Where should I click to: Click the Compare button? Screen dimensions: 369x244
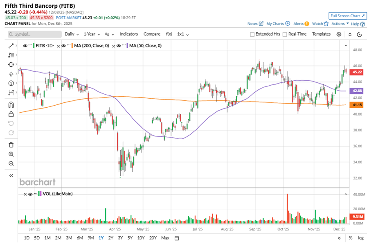152,34
